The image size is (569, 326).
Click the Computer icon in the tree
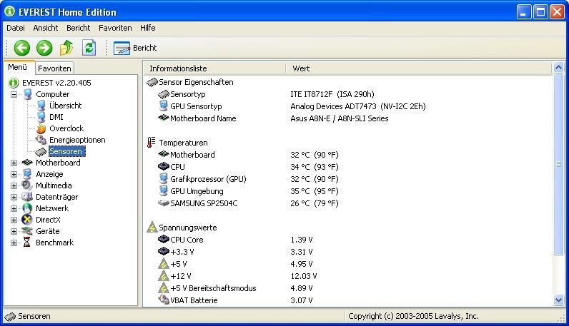click(x=28, y=94)
